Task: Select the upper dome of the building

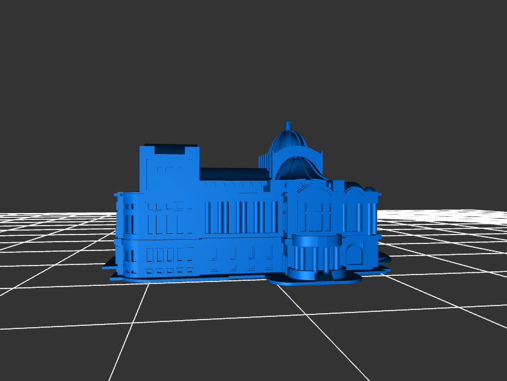Action: pos(288,141)
